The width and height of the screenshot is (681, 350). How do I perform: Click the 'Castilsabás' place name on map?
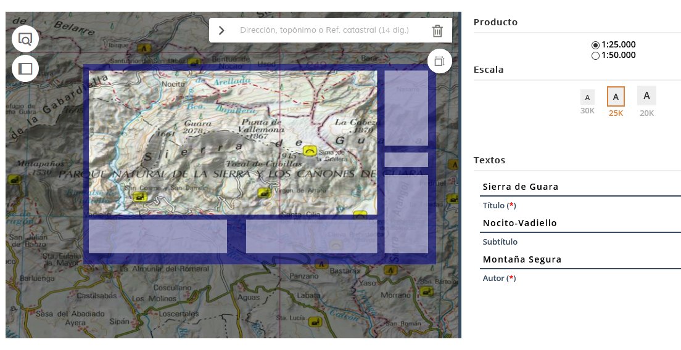pyautogui.click(x=96, y=296)
